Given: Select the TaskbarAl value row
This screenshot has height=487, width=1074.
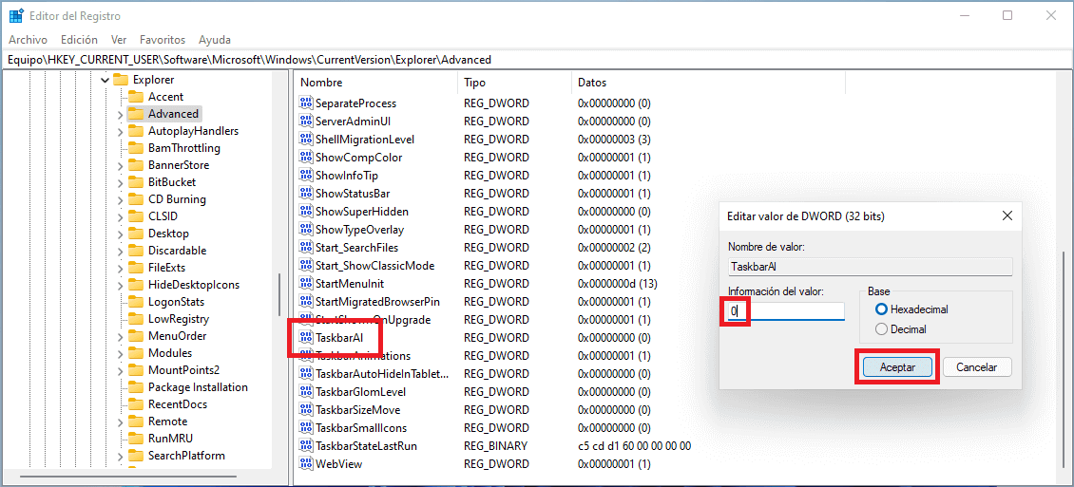Looking at the screenshot, I should 338,337.
